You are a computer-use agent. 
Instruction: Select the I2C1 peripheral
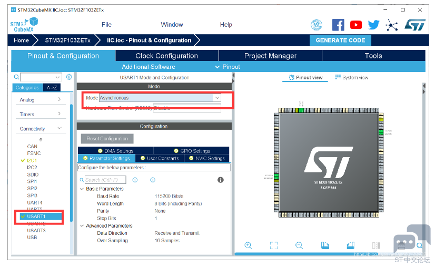(x=32, y=160)
